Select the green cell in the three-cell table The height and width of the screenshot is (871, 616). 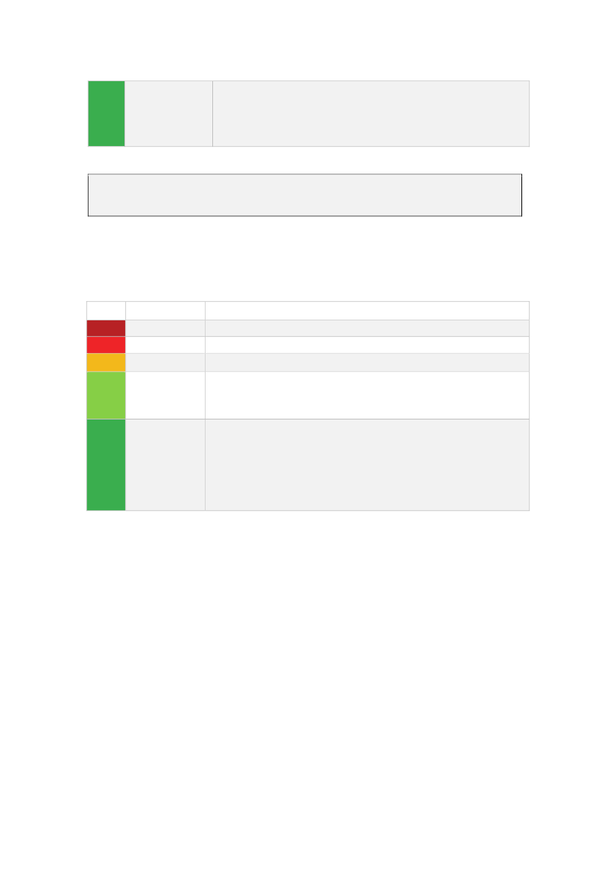(x=107, y=113)
